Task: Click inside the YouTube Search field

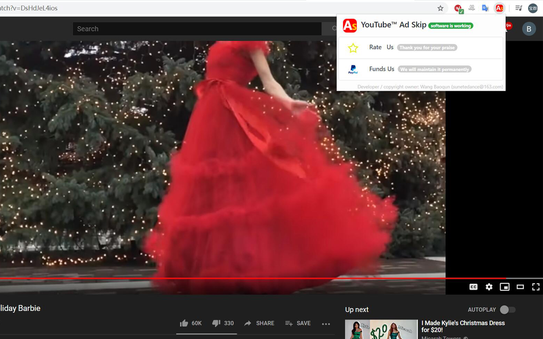Action: [197, 29]
